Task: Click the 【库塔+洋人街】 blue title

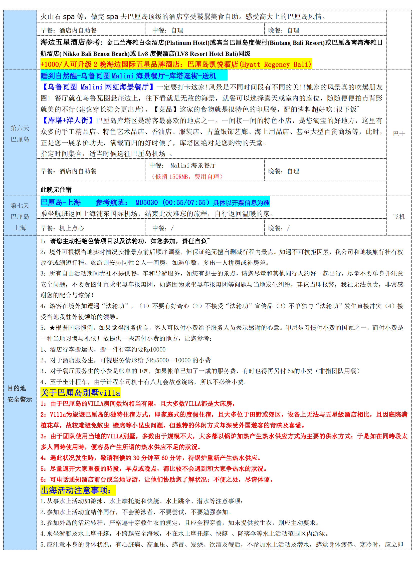Action: pyautogui.click(x=68, y=120)
